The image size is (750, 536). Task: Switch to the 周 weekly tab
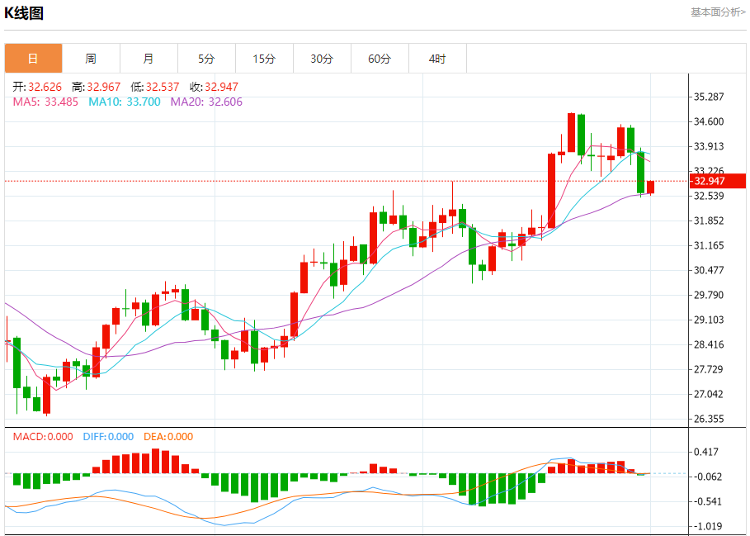tap(91, 59)
